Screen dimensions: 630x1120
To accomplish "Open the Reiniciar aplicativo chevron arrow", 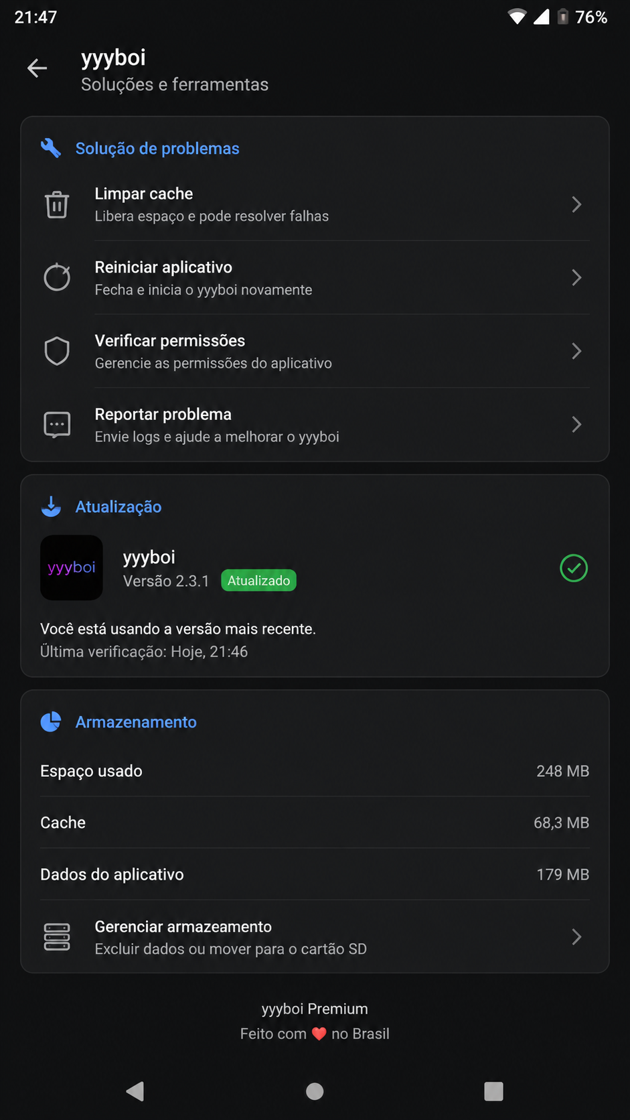I will (x=576, y=277).
